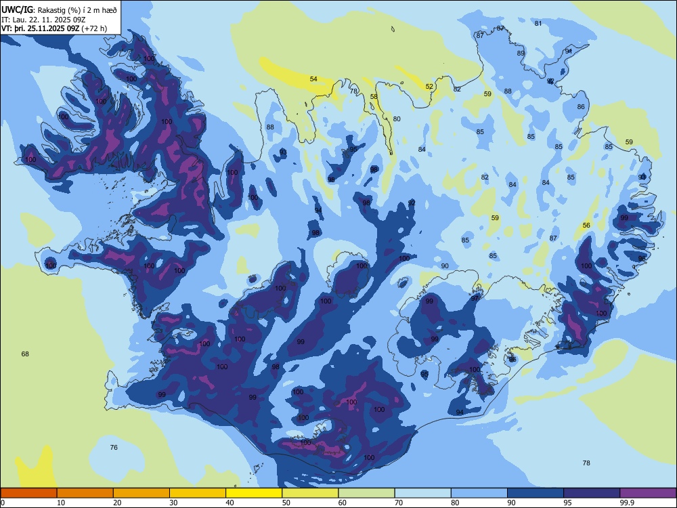Pick the dark blue 90–95 legend swatch
677x508 pixels.
pos(536,493)
